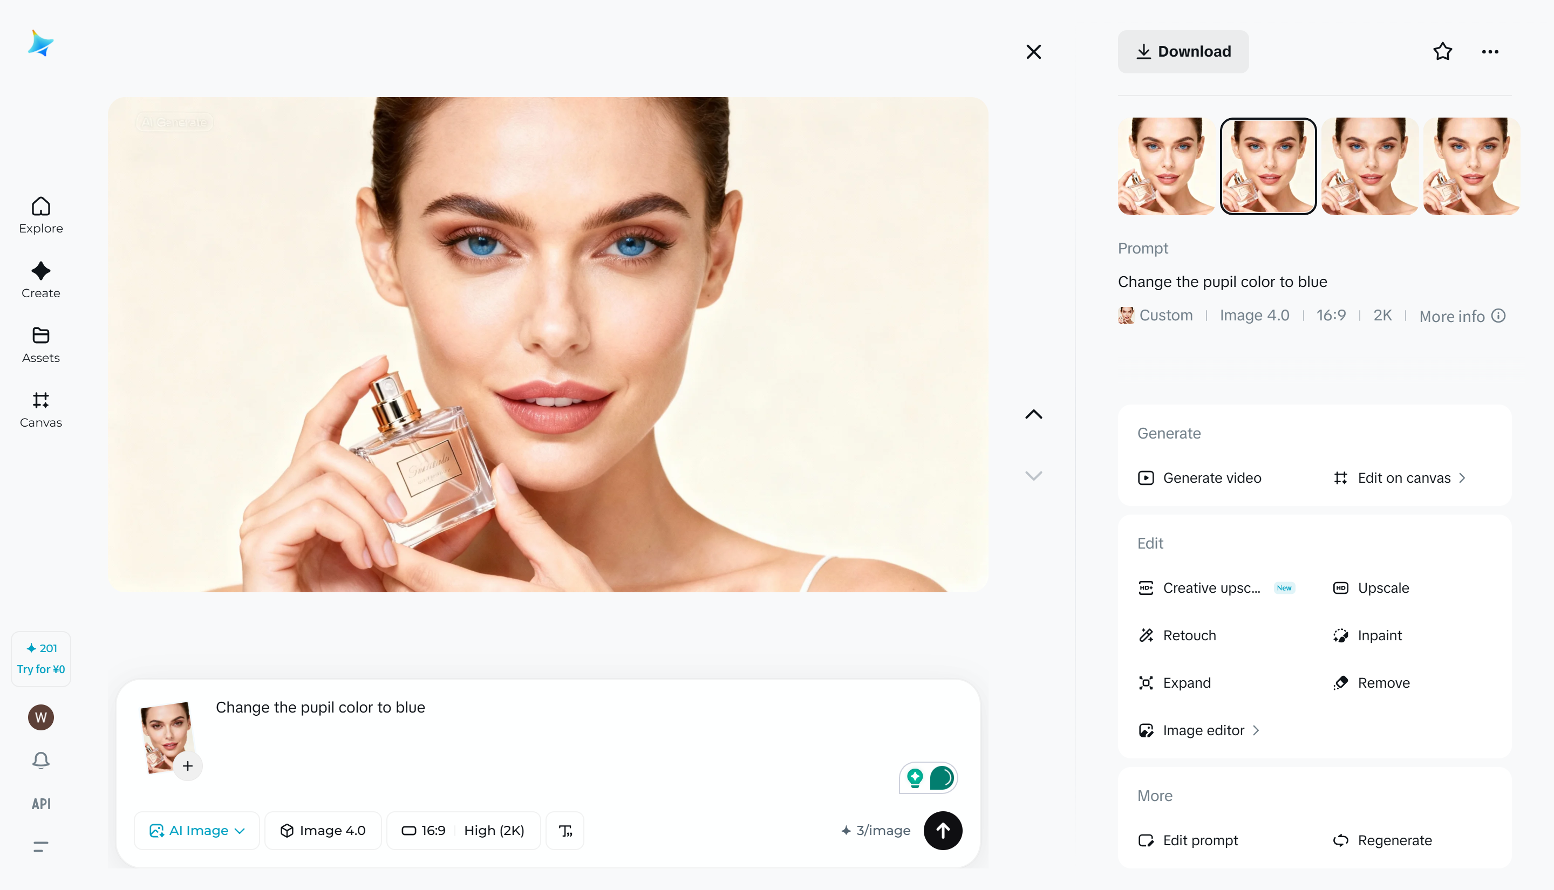Go to Assets in the sidebar
The image size is (1554, 890).
coord(41,345)
